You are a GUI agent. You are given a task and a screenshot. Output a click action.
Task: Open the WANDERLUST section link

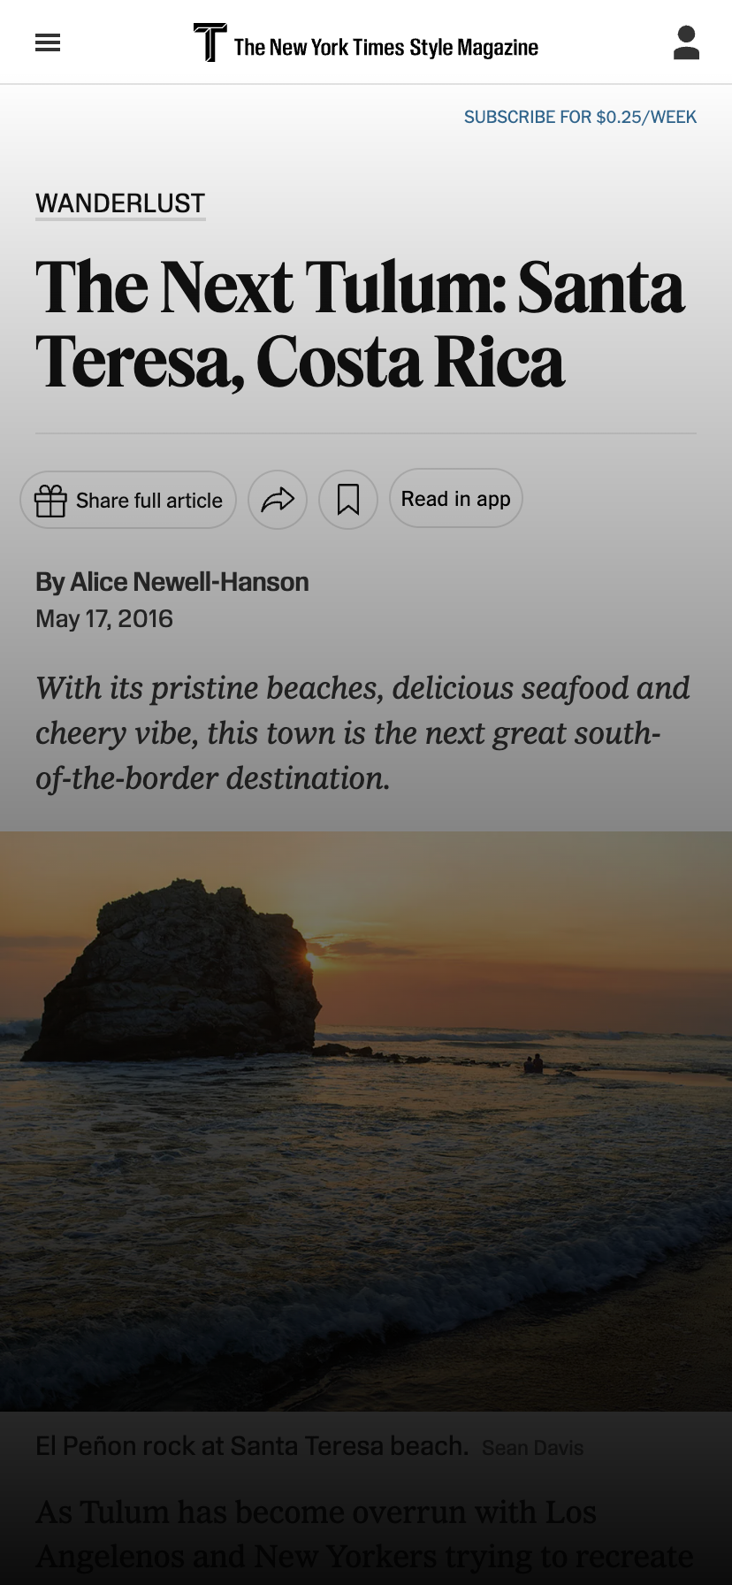[x=120, y=203]
